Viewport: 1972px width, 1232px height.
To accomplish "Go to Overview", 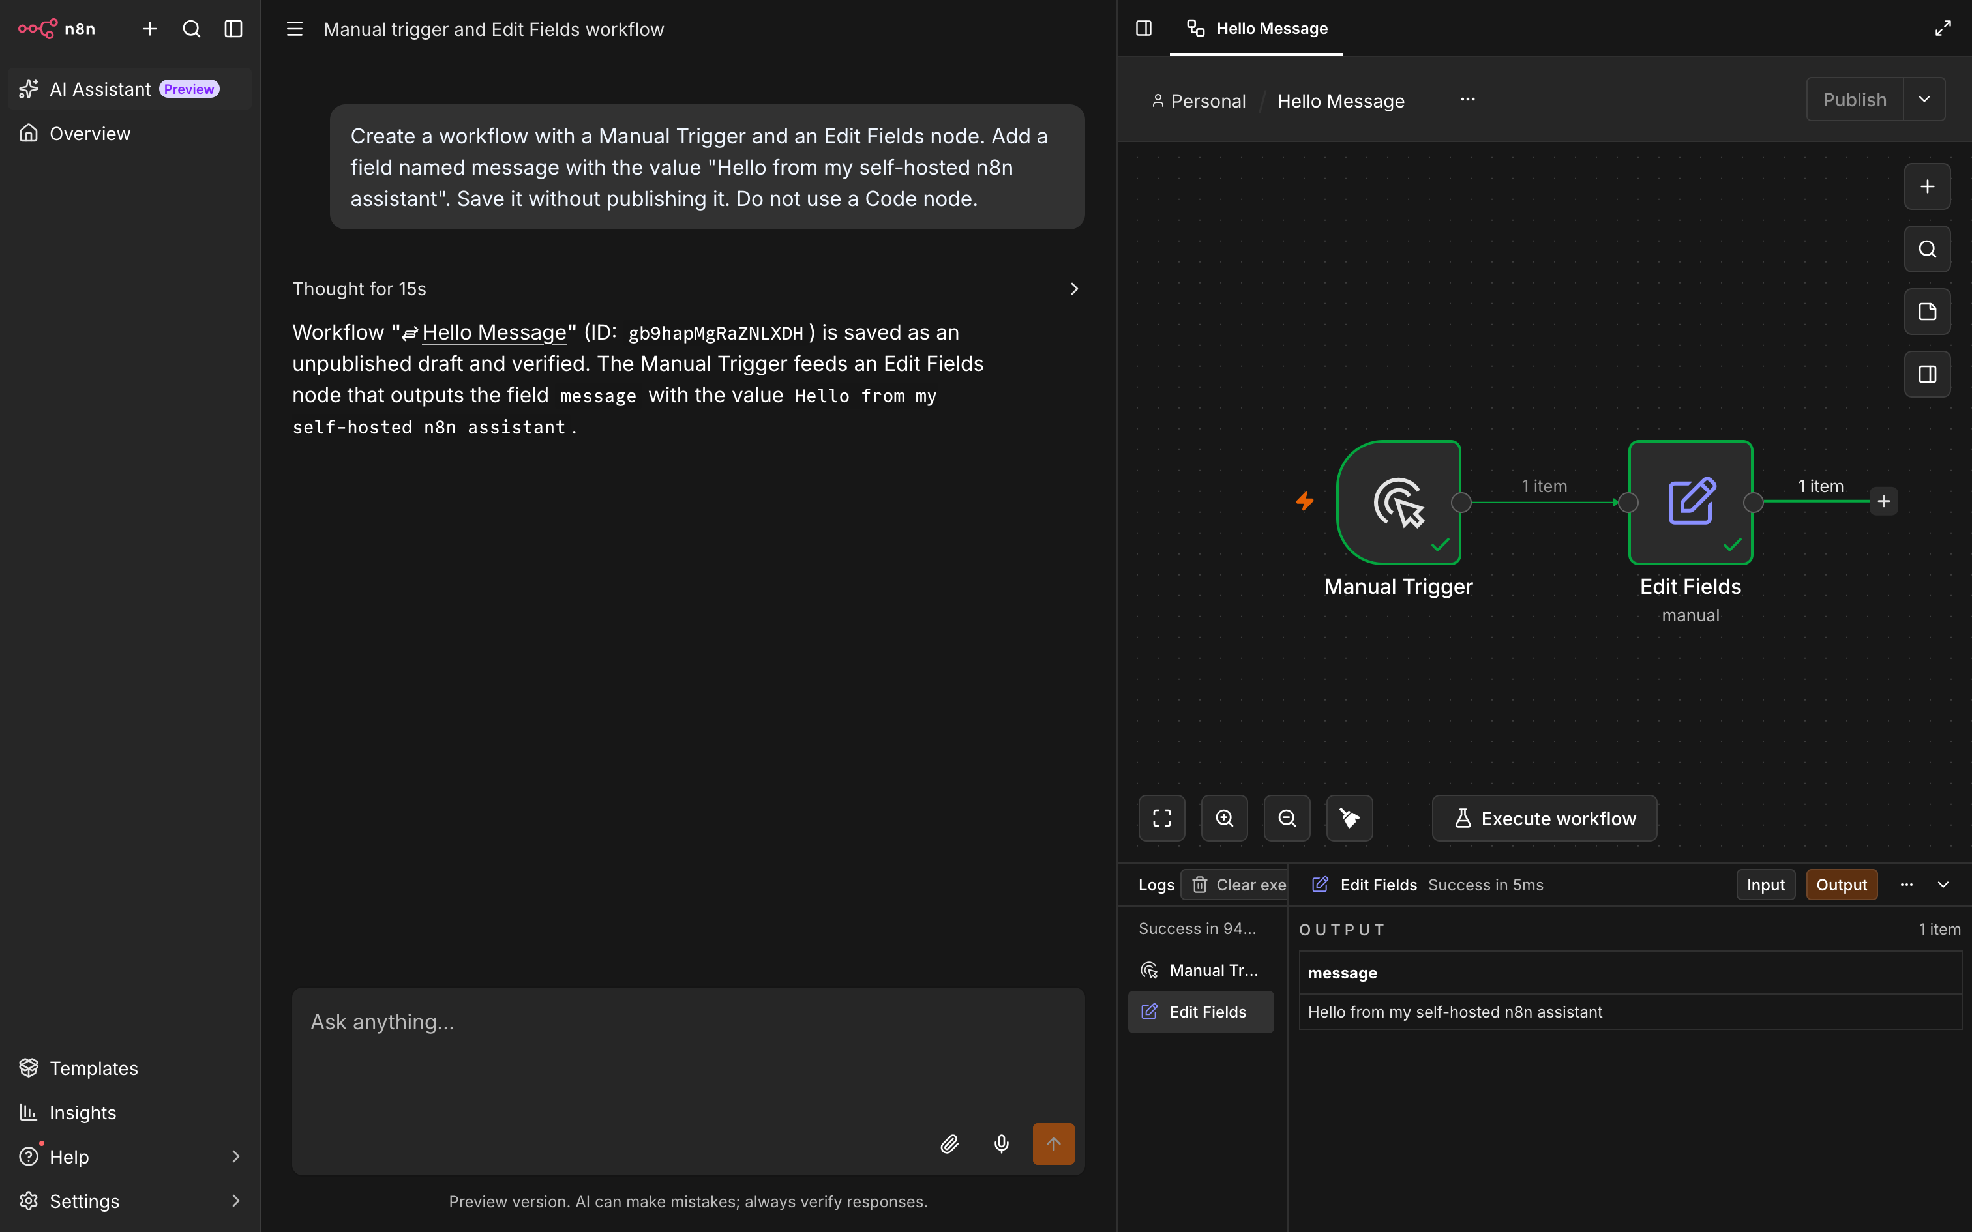I will point(130,134).
